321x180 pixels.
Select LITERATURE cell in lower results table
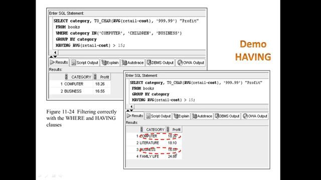coord(149,142)
